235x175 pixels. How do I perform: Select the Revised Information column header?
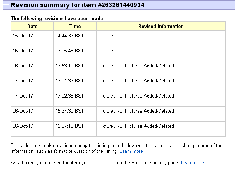161,27
